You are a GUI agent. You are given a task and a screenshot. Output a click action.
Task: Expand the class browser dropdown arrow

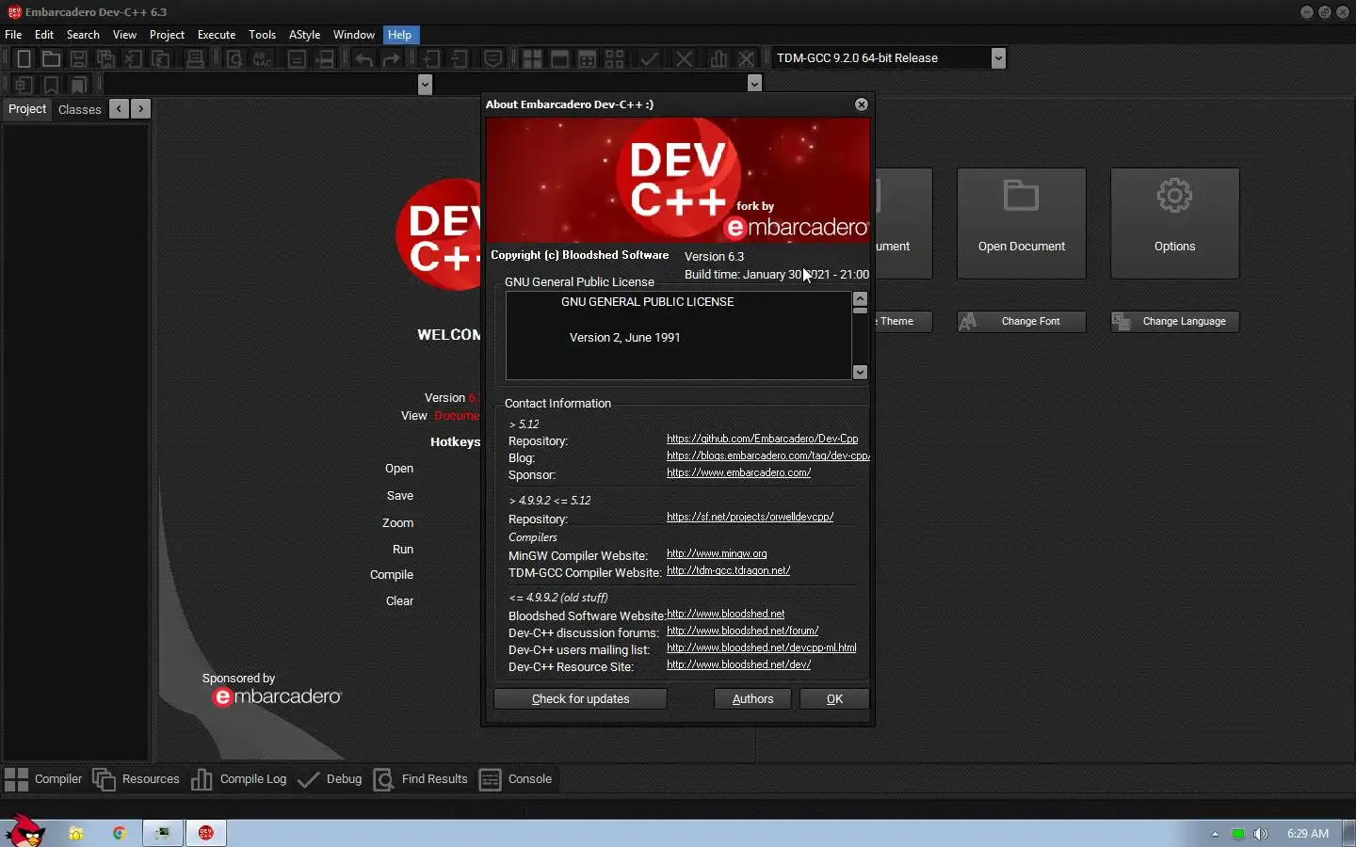coord(425,85)
